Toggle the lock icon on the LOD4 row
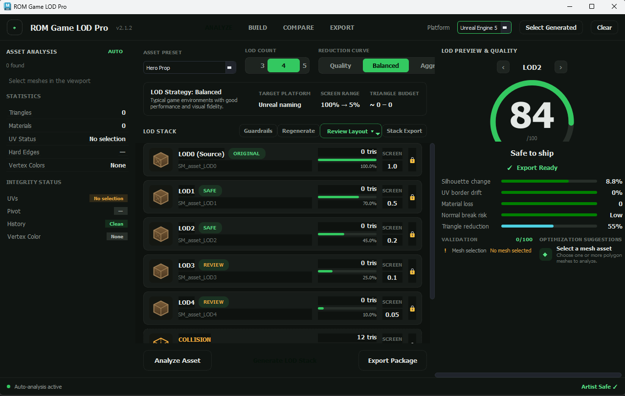The image size is (625, 396). (412, 309)
